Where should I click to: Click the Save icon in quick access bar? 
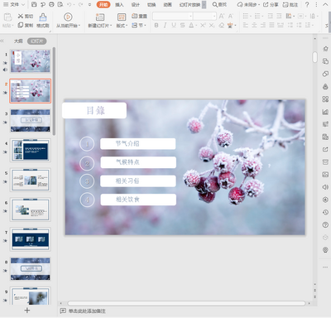coord(34,4)
